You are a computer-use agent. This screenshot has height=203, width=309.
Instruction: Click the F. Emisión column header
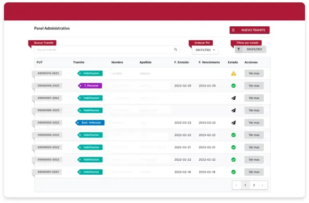[x=181, y=62]
